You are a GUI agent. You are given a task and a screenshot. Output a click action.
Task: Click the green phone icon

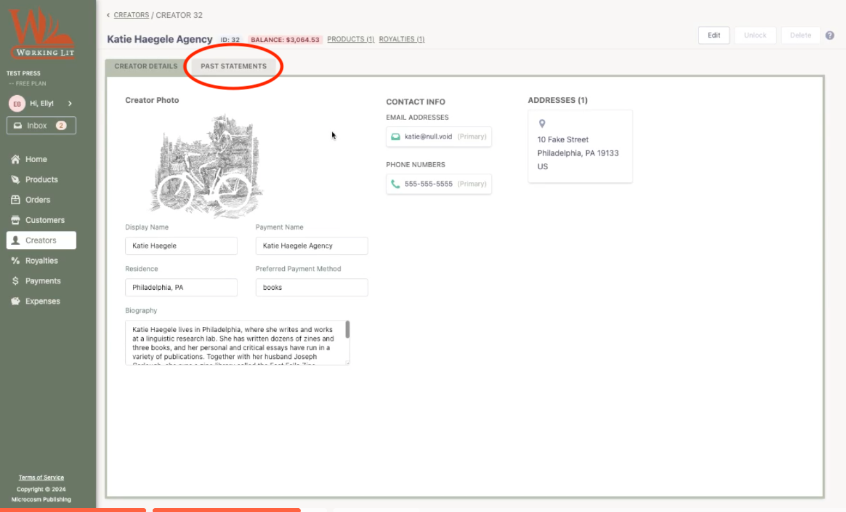coord(396,184)
